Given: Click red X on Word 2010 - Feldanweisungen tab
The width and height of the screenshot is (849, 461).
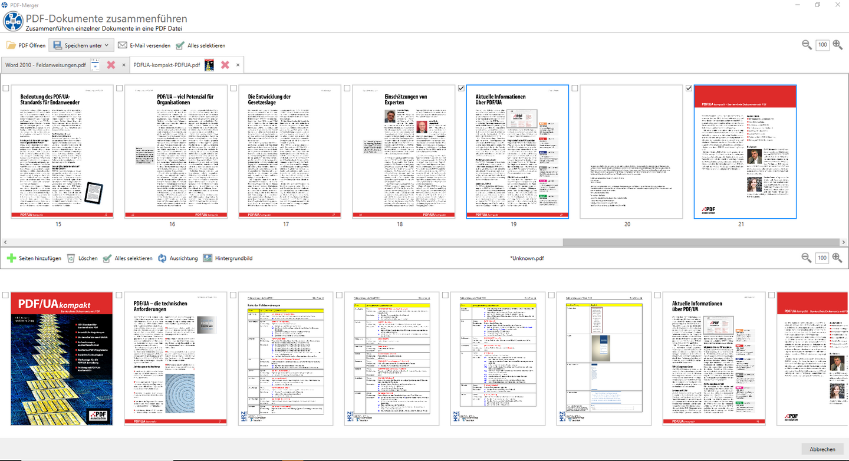Looking at the screenshot, I should click(111, 65).
